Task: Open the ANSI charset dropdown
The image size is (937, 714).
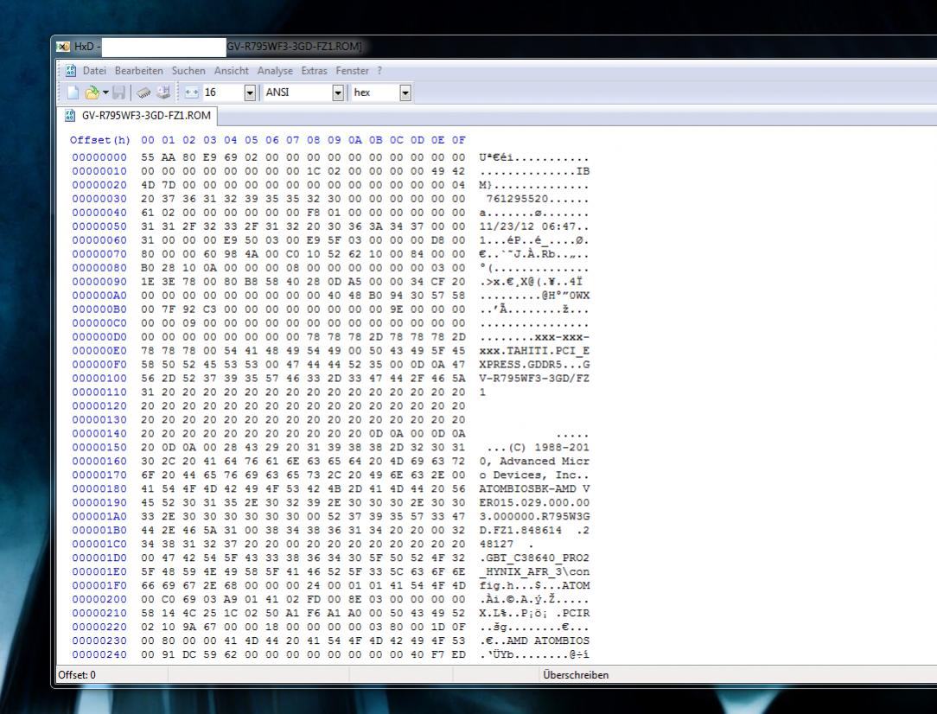Action: click(338, 92)
